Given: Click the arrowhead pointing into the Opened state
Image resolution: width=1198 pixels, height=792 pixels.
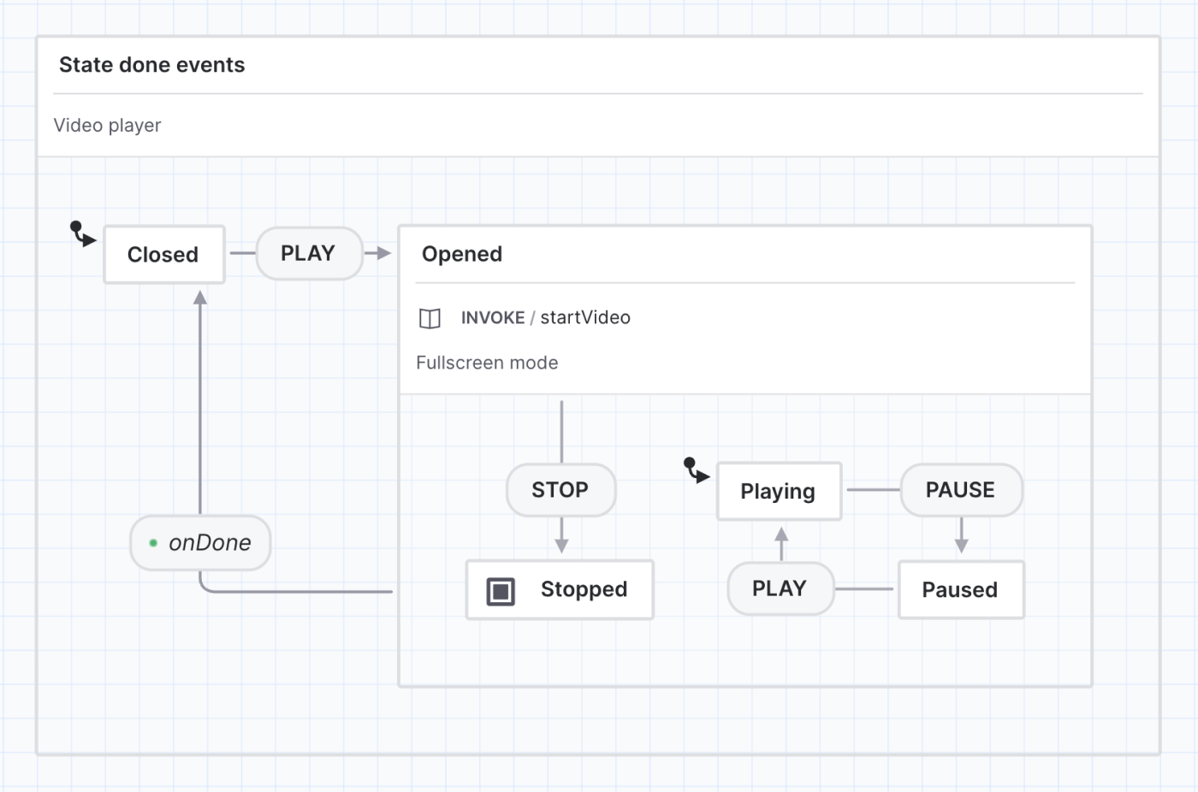Looking at the screenshot, I should [383, 253].
